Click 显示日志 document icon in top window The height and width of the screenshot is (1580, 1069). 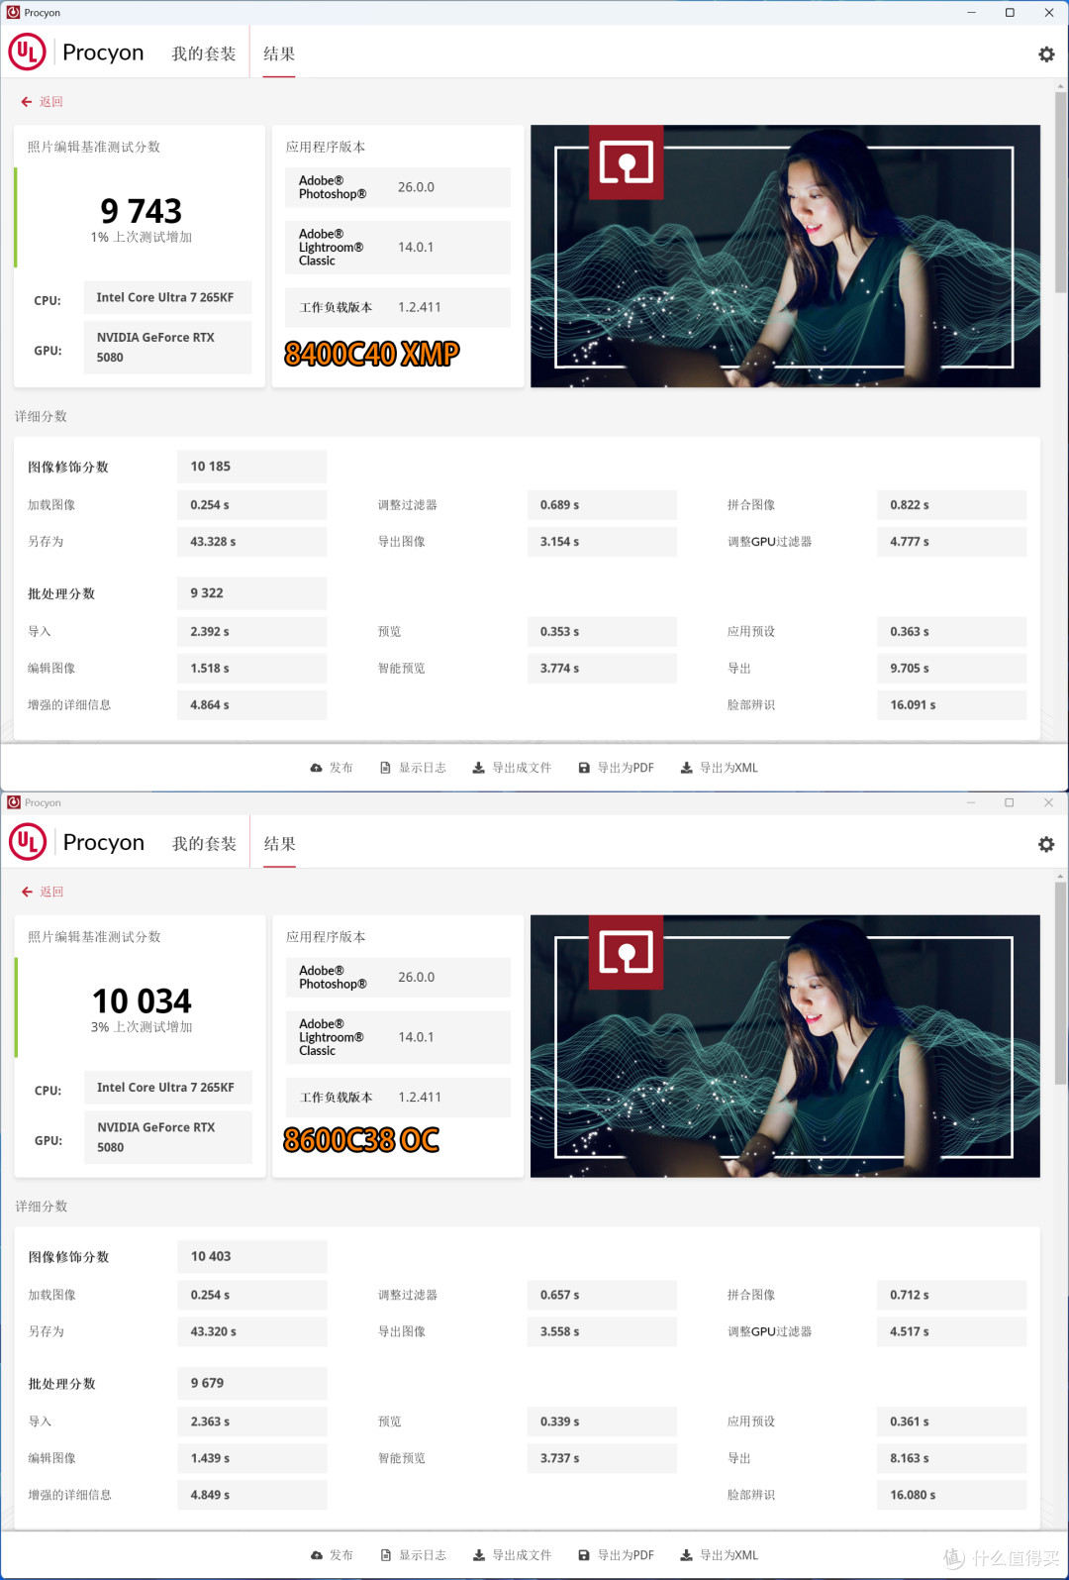(x=386, y=768)
